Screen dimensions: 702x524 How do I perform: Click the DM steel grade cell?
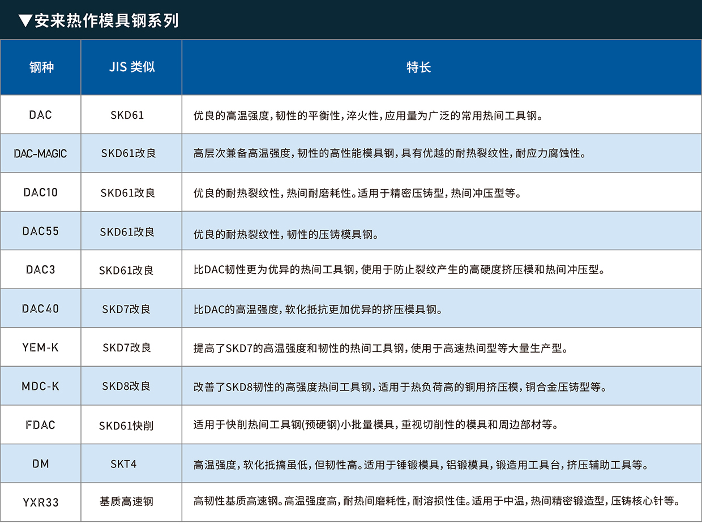(x=41, y=463)
